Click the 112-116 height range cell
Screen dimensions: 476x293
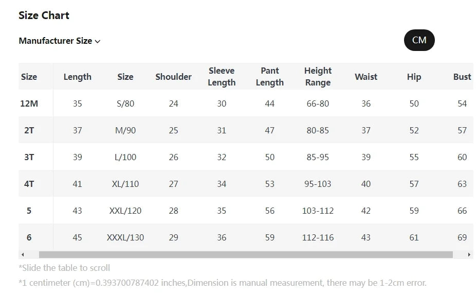pos(318,237)
